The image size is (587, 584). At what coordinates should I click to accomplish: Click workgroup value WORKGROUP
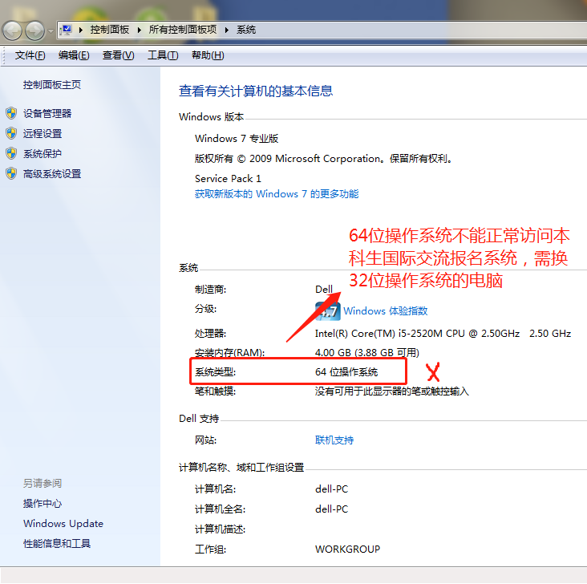coord(347,550)
